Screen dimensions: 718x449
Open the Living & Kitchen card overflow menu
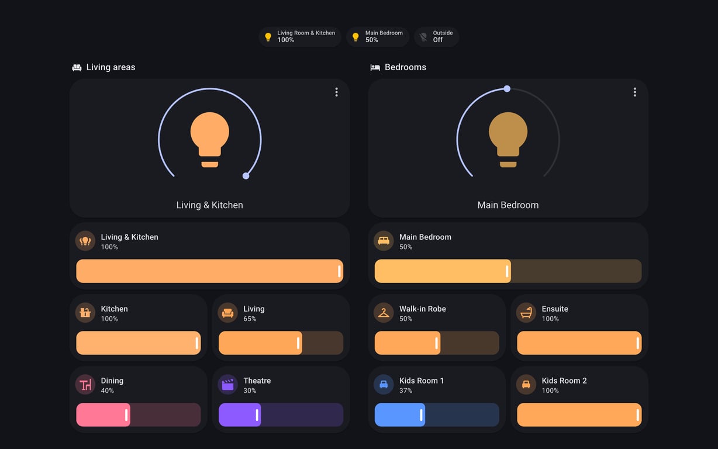pos(336,92)
